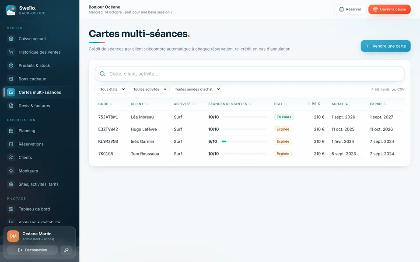
Task: Sort the table by Client column
Action: (139, 104)
